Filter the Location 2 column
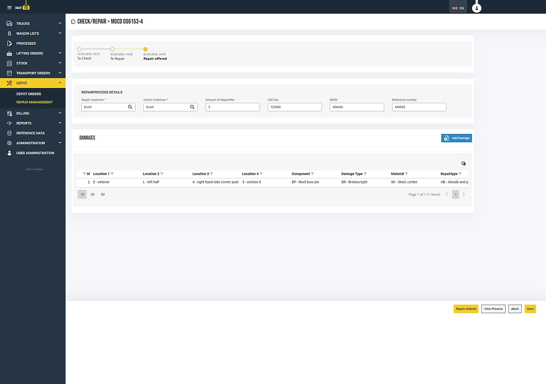The height and width of the screenshot is (384, 546). (162, 174)
